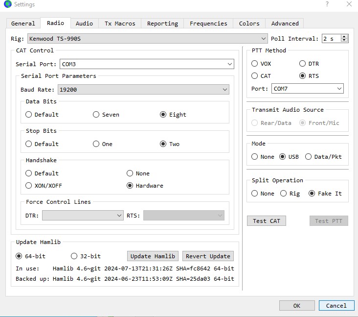358x317 pixels.
Task: Select Rear/Data transmit audio source
Action: coord(271,123)
